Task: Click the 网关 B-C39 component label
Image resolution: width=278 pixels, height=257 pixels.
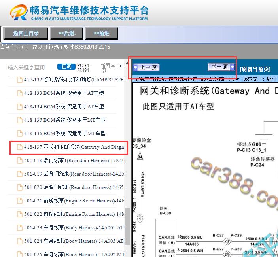Action: 165,211
